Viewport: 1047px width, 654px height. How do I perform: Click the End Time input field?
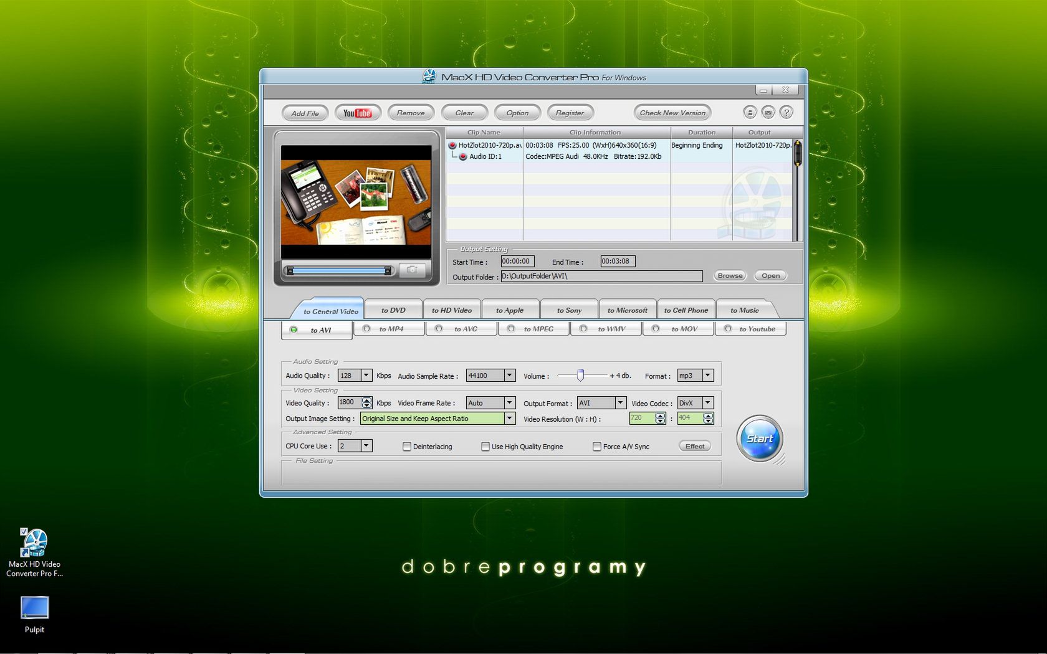[x=618, y=262]
